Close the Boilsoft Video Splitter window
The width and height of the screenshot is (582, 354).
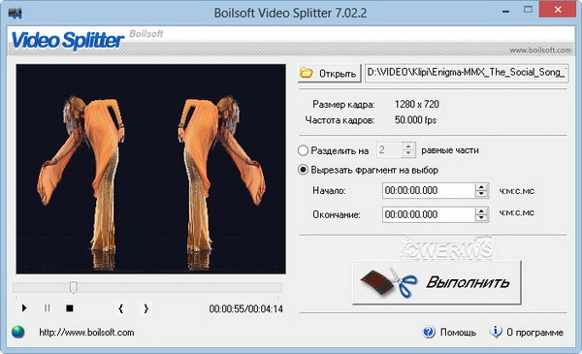point(558,10)
